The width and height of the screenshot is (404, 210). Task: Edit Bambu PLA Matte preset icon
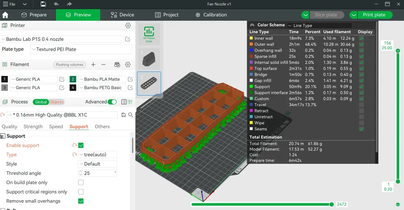click(x=130, y=79)
